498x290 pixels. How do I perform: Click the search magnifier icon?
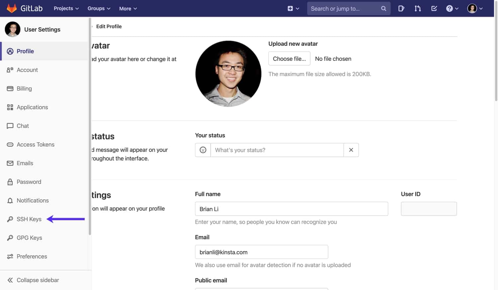[x=383, y=8]
